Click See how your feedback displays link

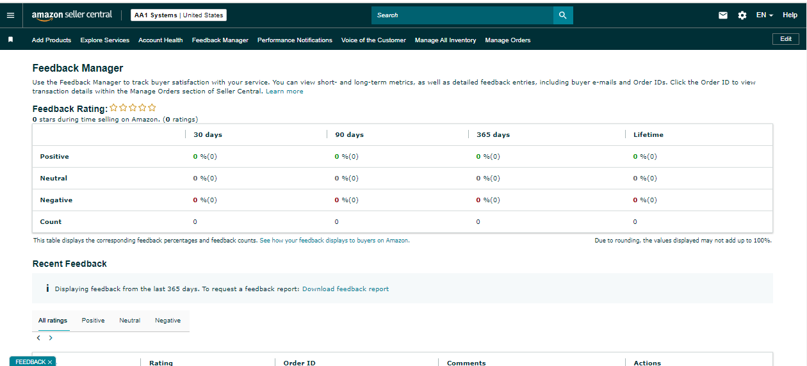(x=334, y=241)
